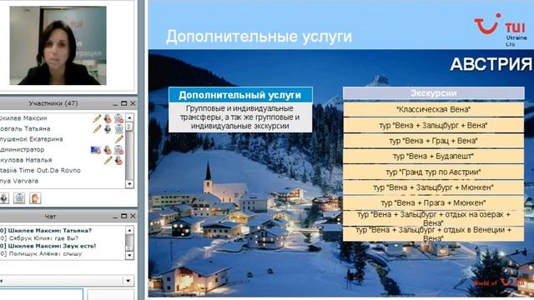Click pencil icon beside Екатерина participant
534x300 pixels.
click(118, 139)
